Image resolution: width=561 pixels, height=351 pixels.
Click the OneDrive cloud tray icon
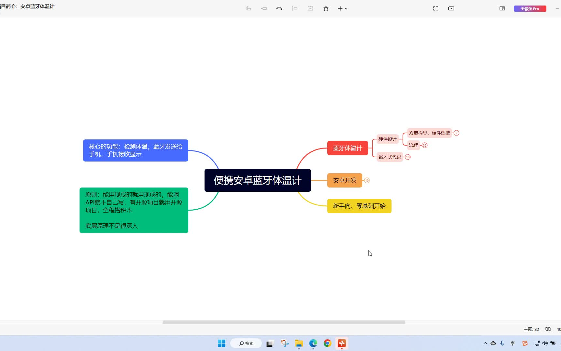coord(493,343)
